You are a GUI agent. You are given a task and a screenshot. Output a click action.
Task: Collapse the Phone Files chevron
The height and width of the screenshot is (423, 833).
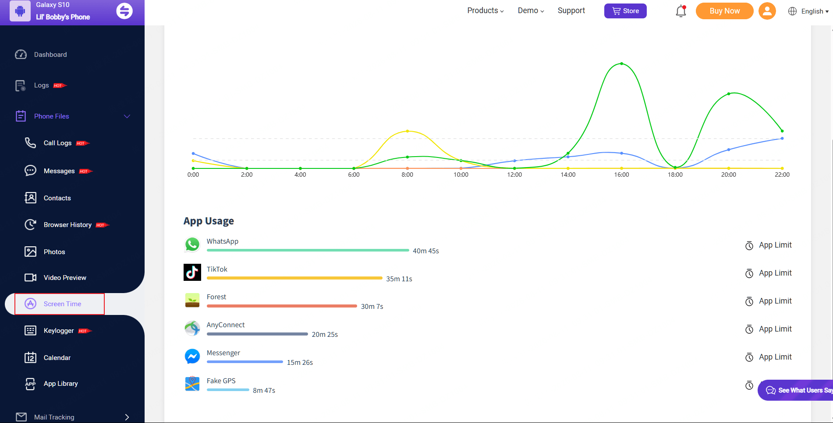pos(127,116)
